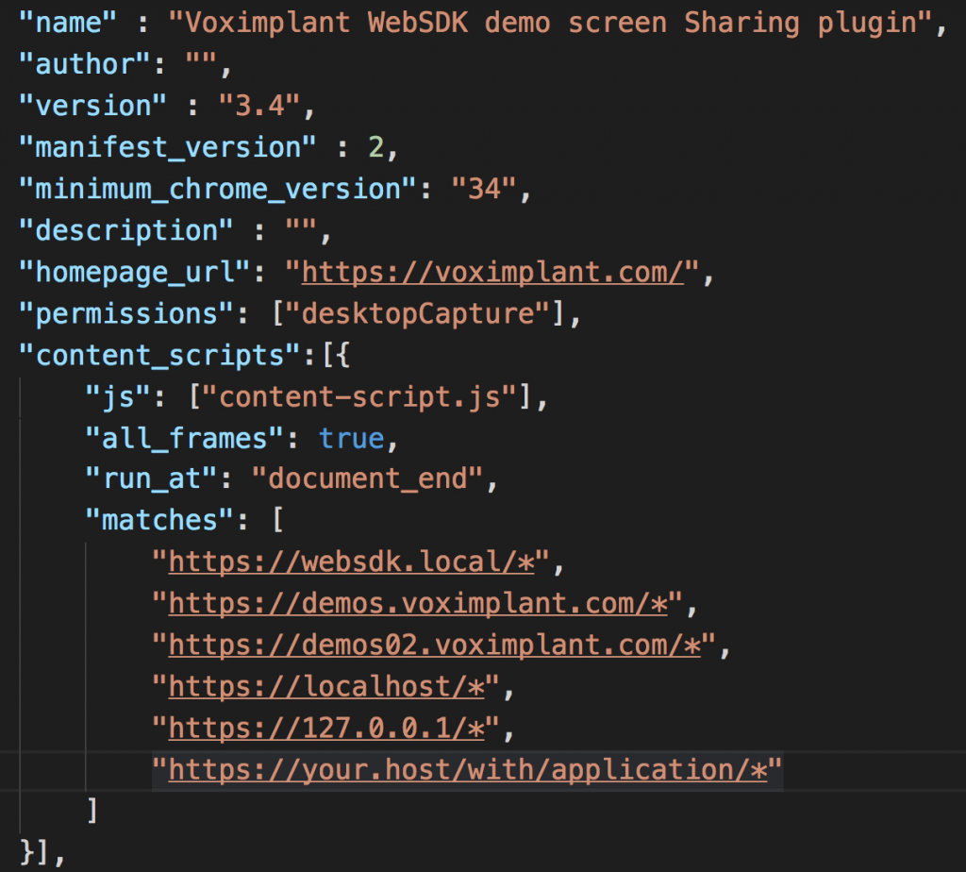Follow the https://websdk.local/* match URL
Viewport: 966px width, 872px height.
click(x=351, y=562)
